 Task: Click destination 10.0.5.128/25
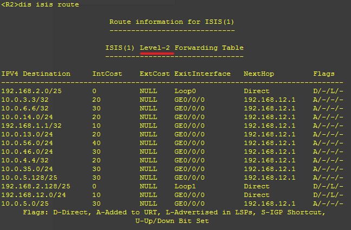tap(29, 178)
